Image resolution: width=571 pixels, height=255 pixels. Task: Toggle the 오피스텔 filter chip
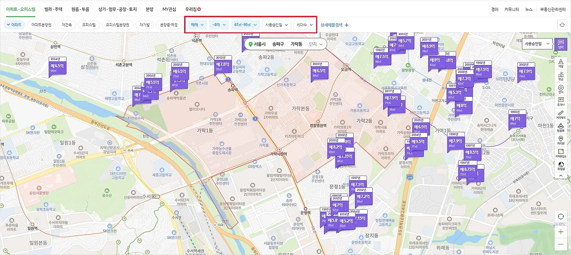click(89, 25)
